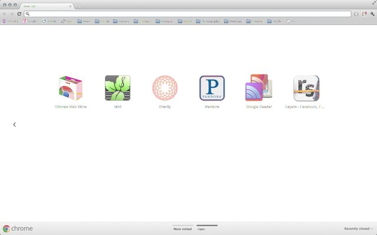This screenshot has height=235, width=377.
Task: Open the cloud-icon bookmark in the bookmarks bar
Action: [49, 21]
